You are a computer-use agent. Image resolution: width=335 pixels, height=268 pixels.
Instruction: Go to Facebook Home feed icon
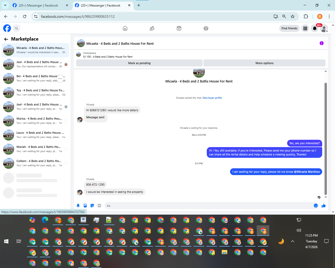[x=125, y=28]
